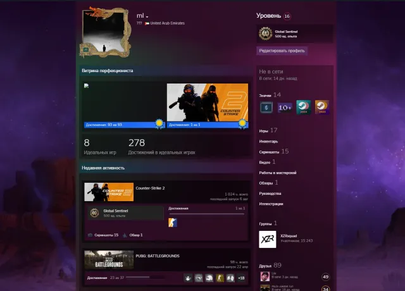Click the second PUBG achievement icon
The image size is (405, 291).
[x=199, y=278]
